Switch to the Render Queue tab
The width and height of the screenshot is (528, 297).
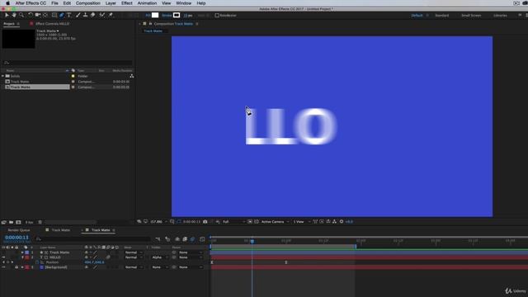(x=19, y=230)
